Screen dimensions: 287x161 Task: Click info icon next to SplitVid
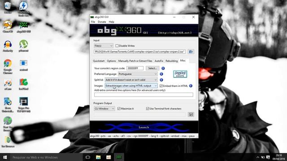pos(161,80)
